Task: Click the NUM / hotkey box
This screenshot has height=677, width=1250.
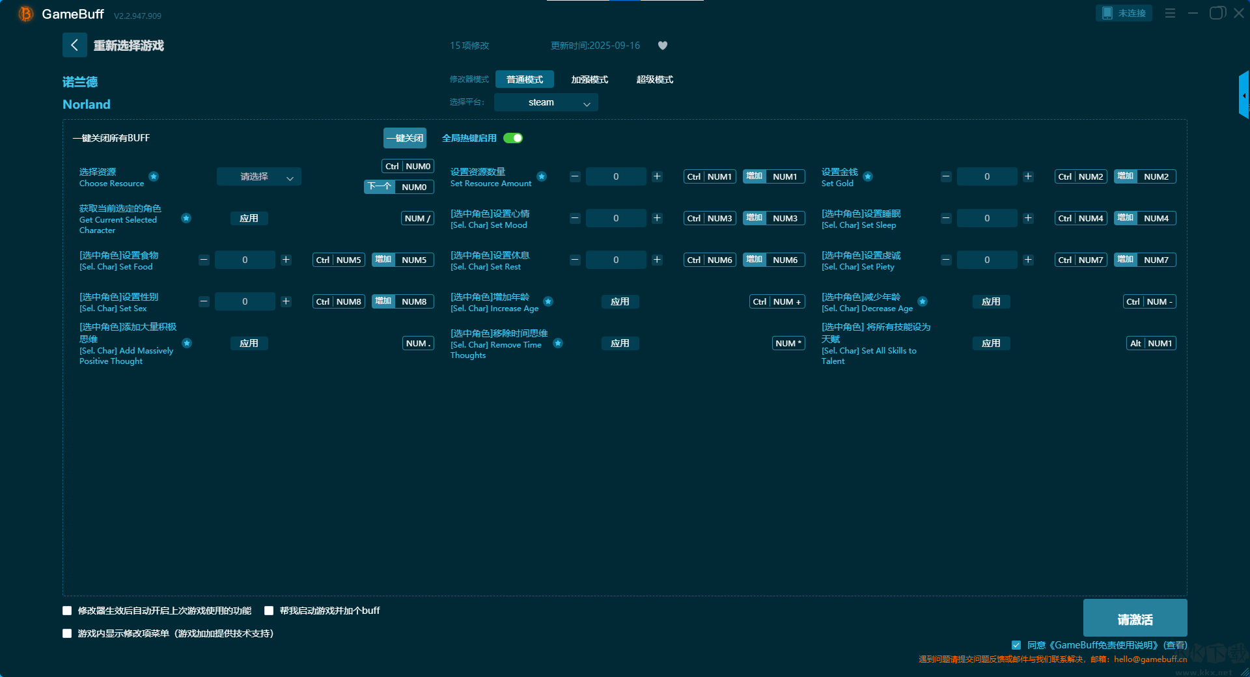Action: [x=417, y=218]
